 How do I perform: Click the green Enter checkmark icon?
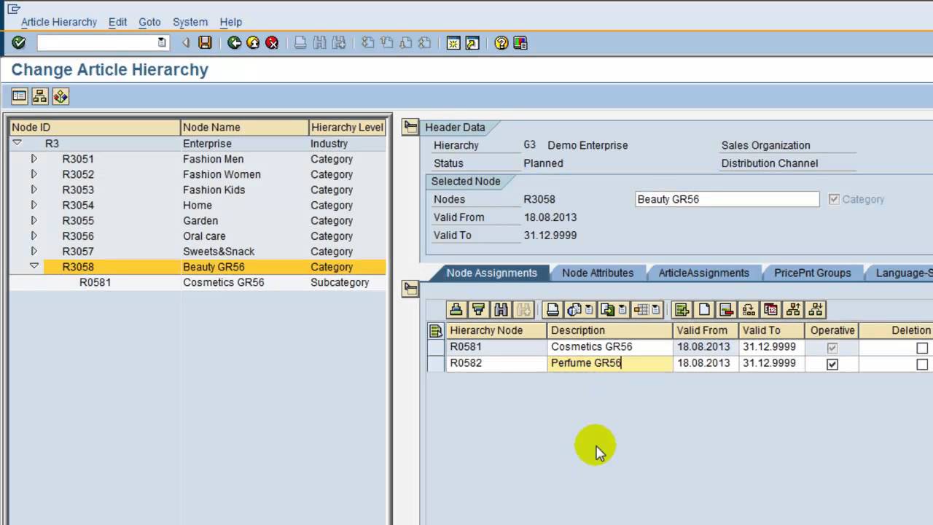(19, 43)
